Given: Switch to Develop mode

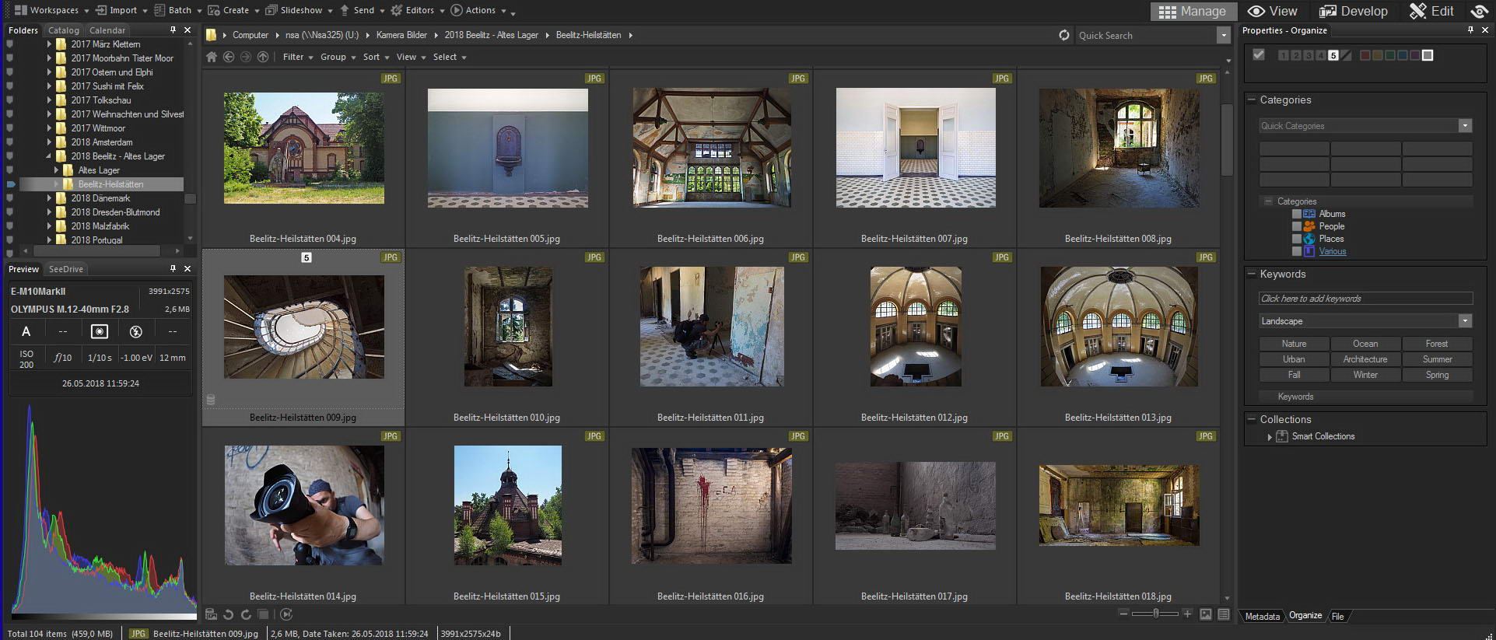Looking at the screenshot, I should [1354, 11].
